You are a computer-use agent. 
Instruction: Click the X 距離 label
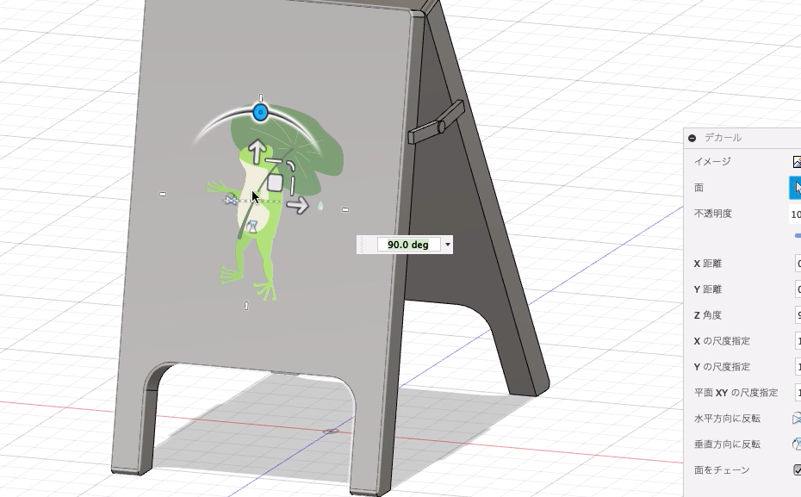[x=707, y=264]
